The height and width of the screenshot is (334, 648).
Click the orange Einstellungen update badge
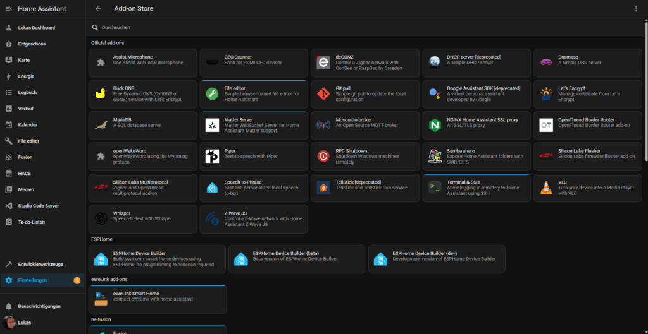[77, 280]
